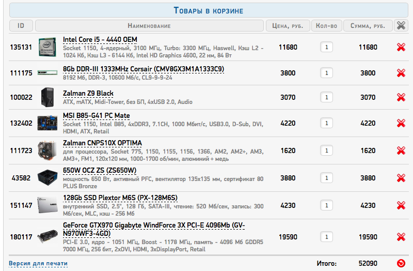The image size is (413, 271).
Task: Click product ID 100022
Action: pyautogui.click(x=21, y=97)
